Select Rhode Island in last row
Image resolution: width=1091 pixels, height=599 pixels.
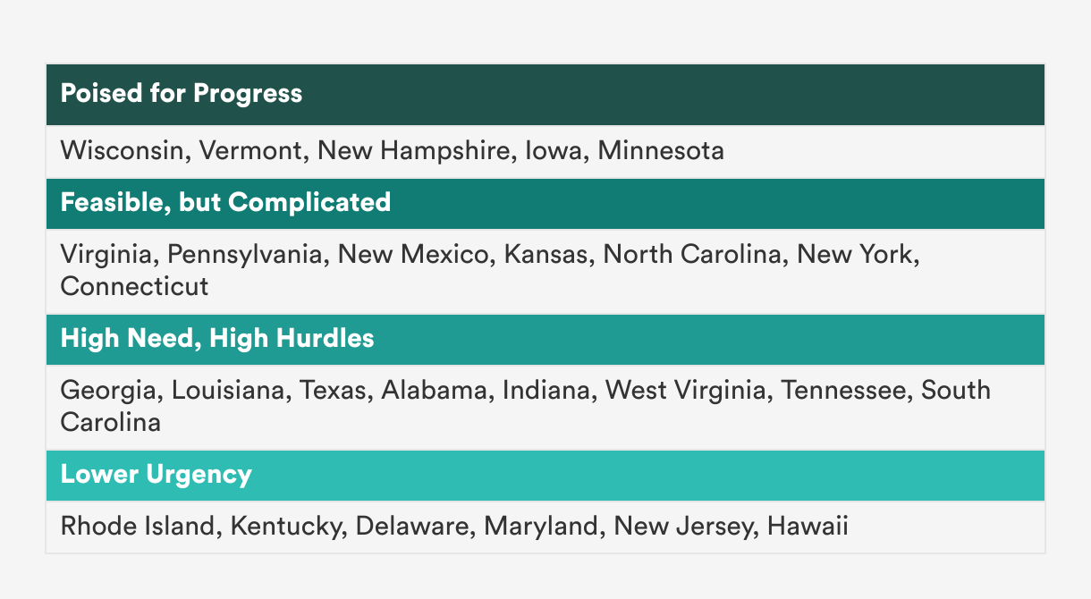136,527
